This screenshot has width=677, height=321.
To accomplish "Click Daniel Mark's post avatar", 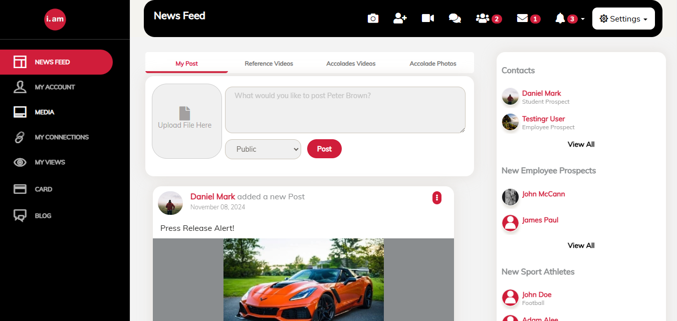I will [x=170, y=203].
